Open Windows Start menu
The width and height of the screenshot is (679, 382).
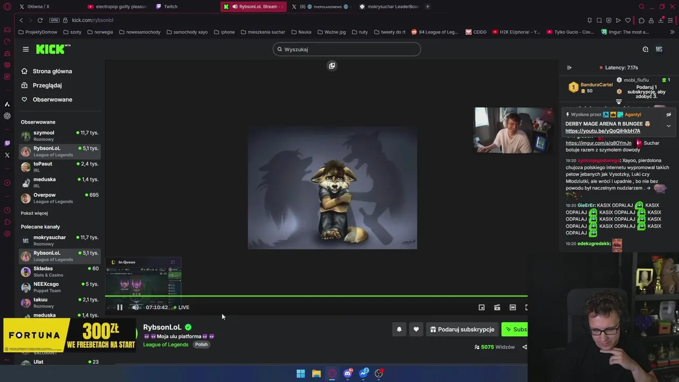click(x=301, y=374)
